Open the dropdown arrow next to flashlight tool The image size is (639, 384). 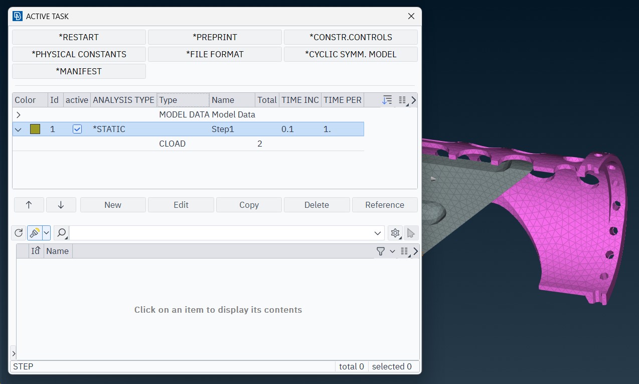[x=47, y=233]
